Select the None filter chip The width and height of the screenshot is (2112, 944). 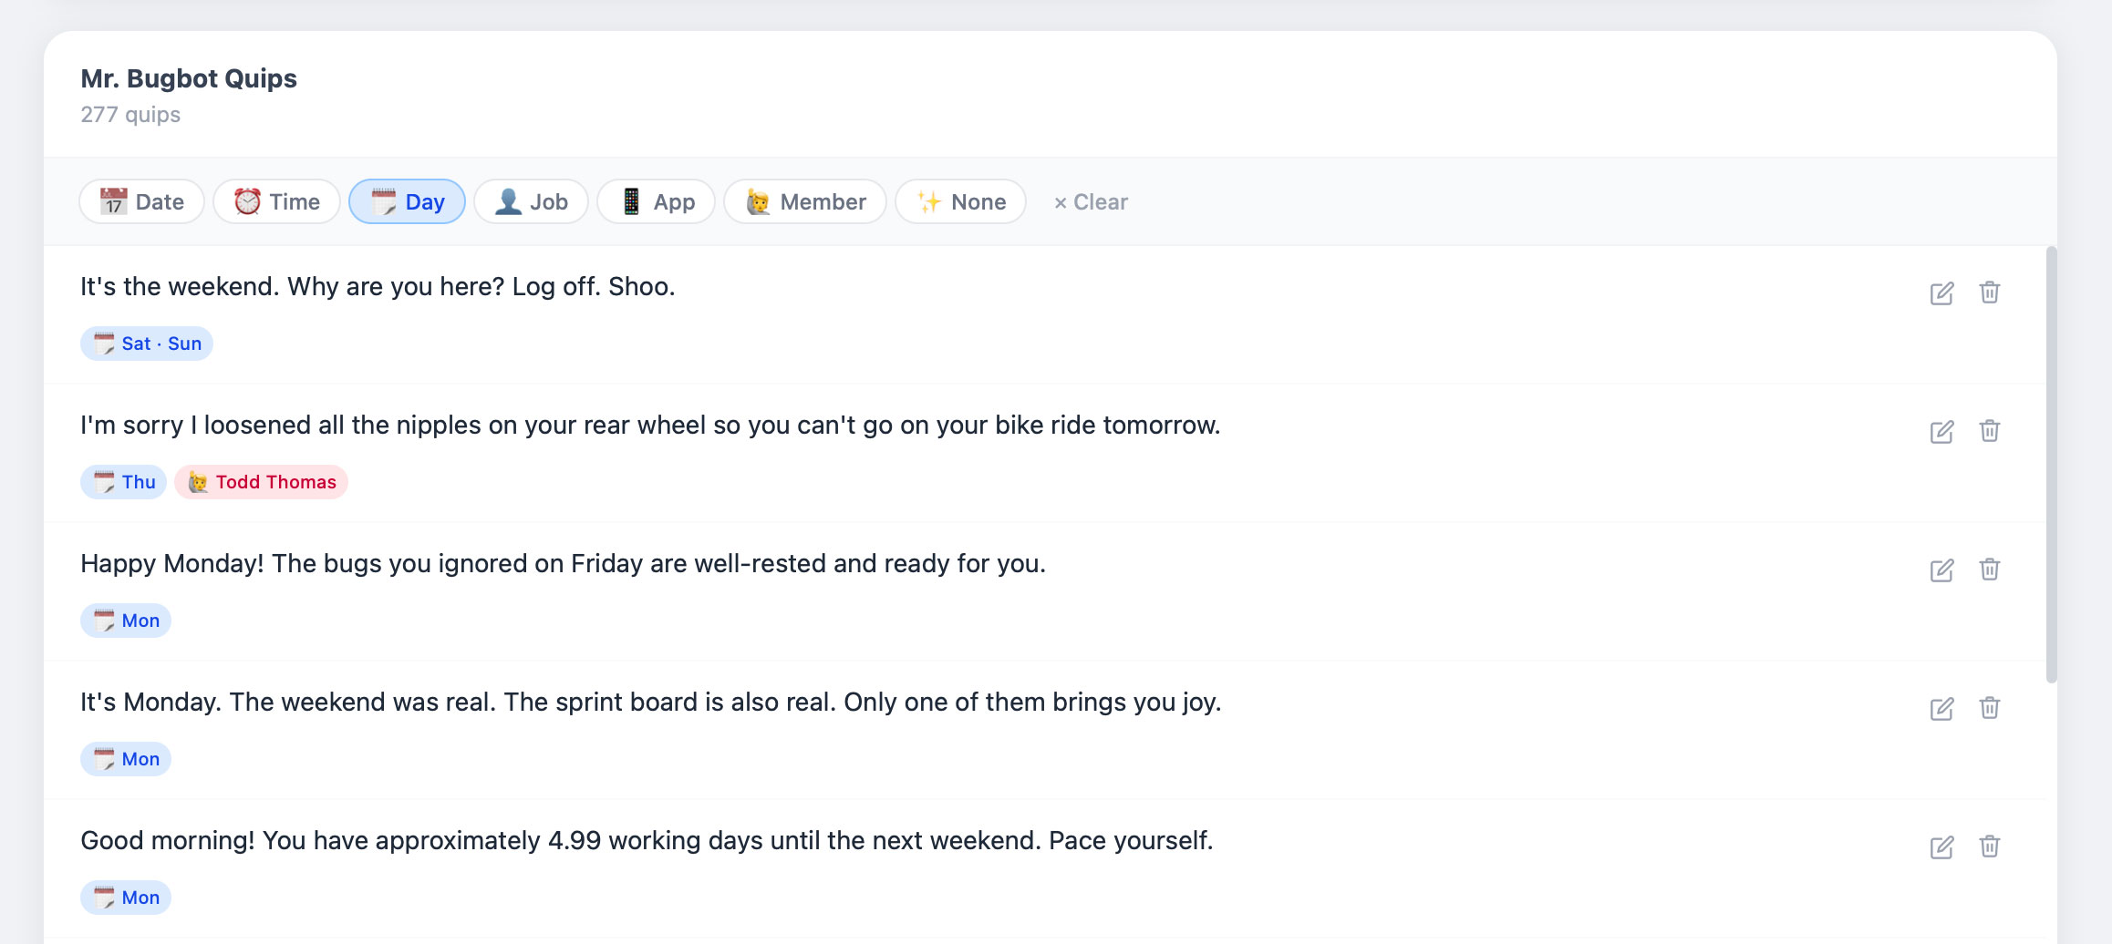tap(960, 201)
